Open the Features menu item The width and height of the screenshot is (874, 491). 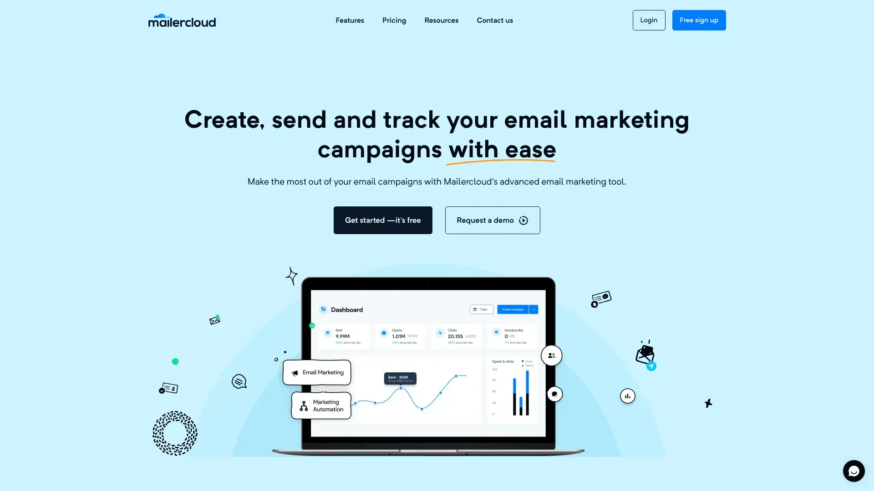[350, 20]
